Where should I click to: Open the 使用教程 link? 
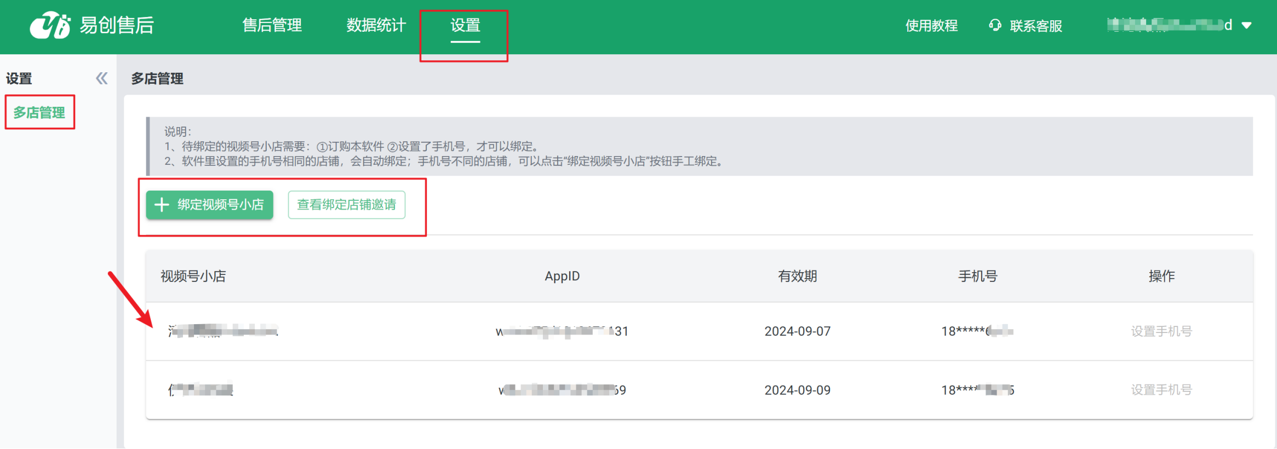[931, 26]
